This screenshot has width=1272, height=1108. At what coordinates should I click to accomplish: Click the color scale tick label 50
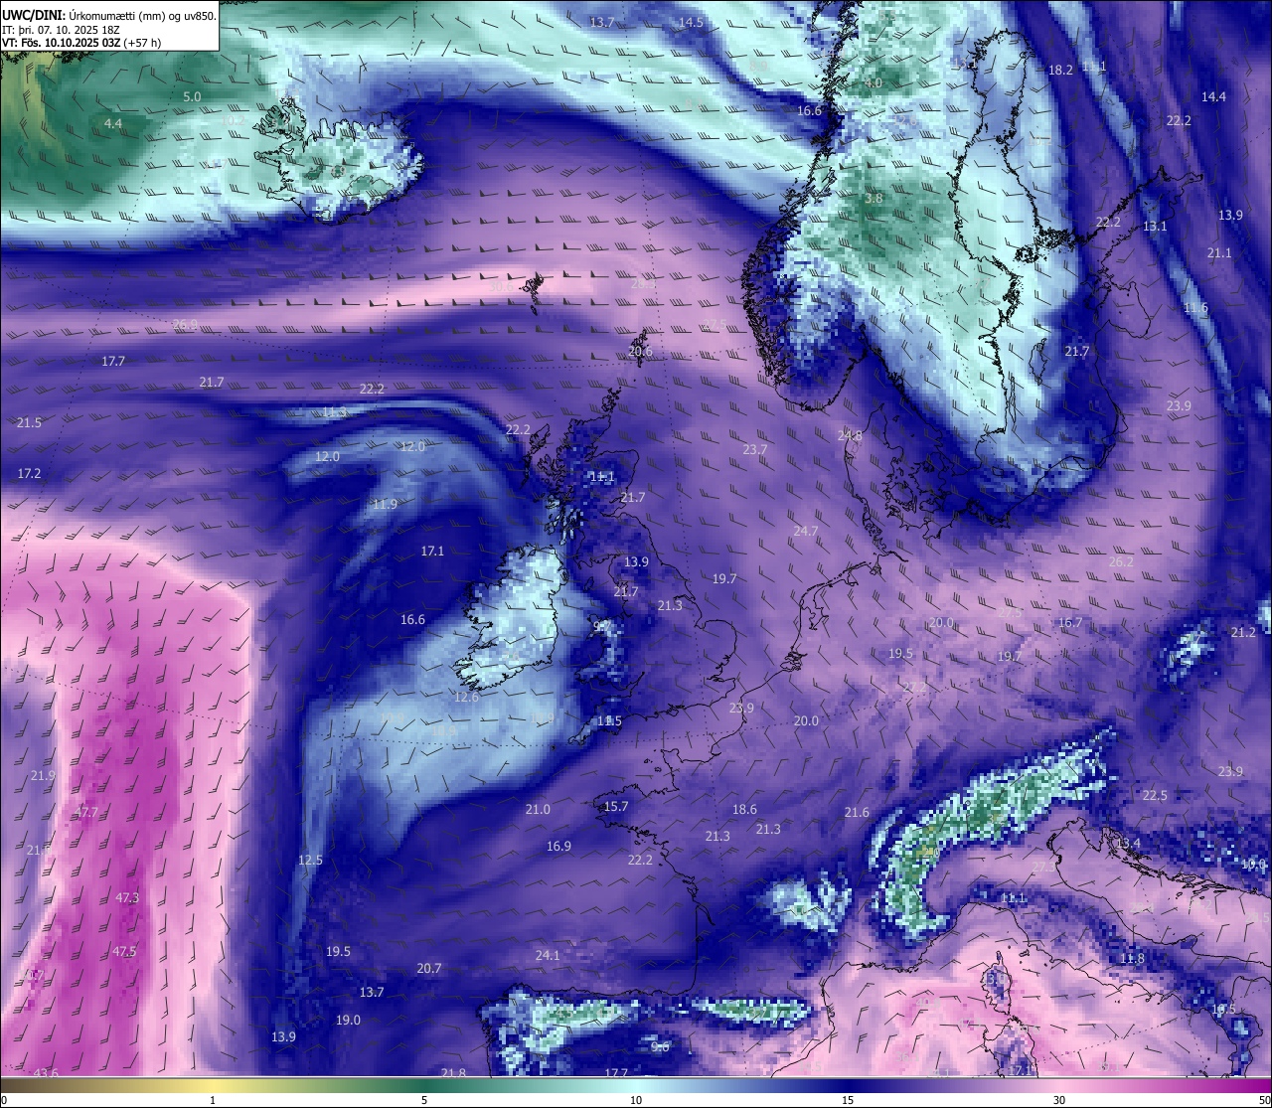coord(1264,1100)
